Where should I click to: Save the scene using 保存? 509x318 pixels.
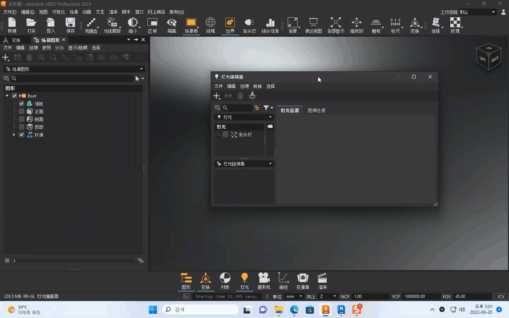70,25
